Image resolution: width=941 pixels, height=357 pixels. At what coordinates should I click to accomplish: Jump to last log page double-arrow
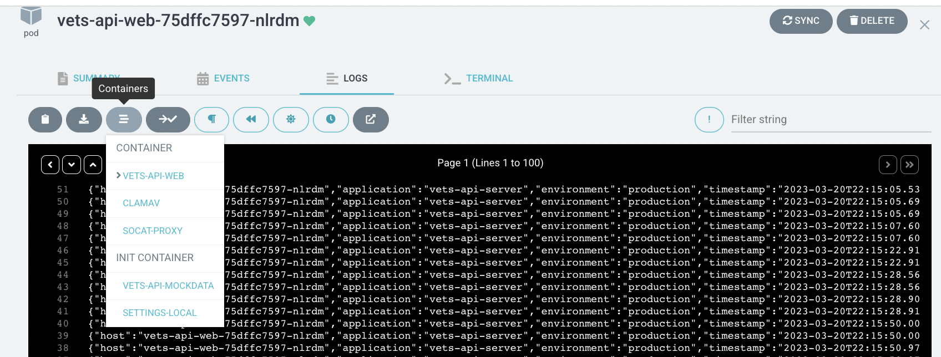[x=909, y=165]
